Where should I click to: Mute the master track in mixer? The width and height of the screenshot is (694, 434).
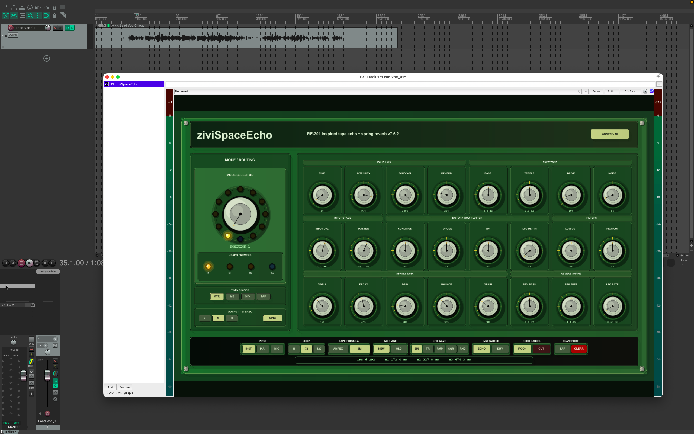point(31,349)
